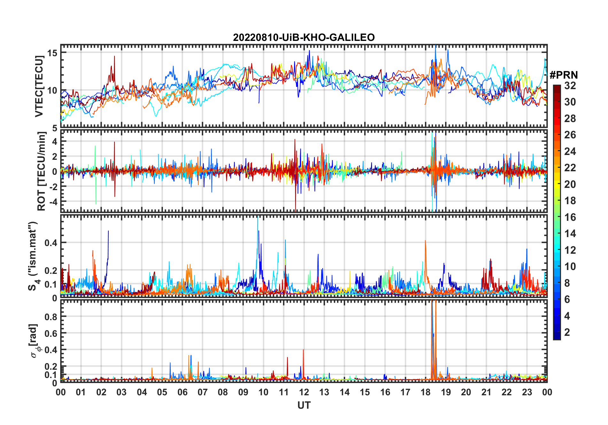
Task: Click x-axis hour tick label 01
Action: 81,392
